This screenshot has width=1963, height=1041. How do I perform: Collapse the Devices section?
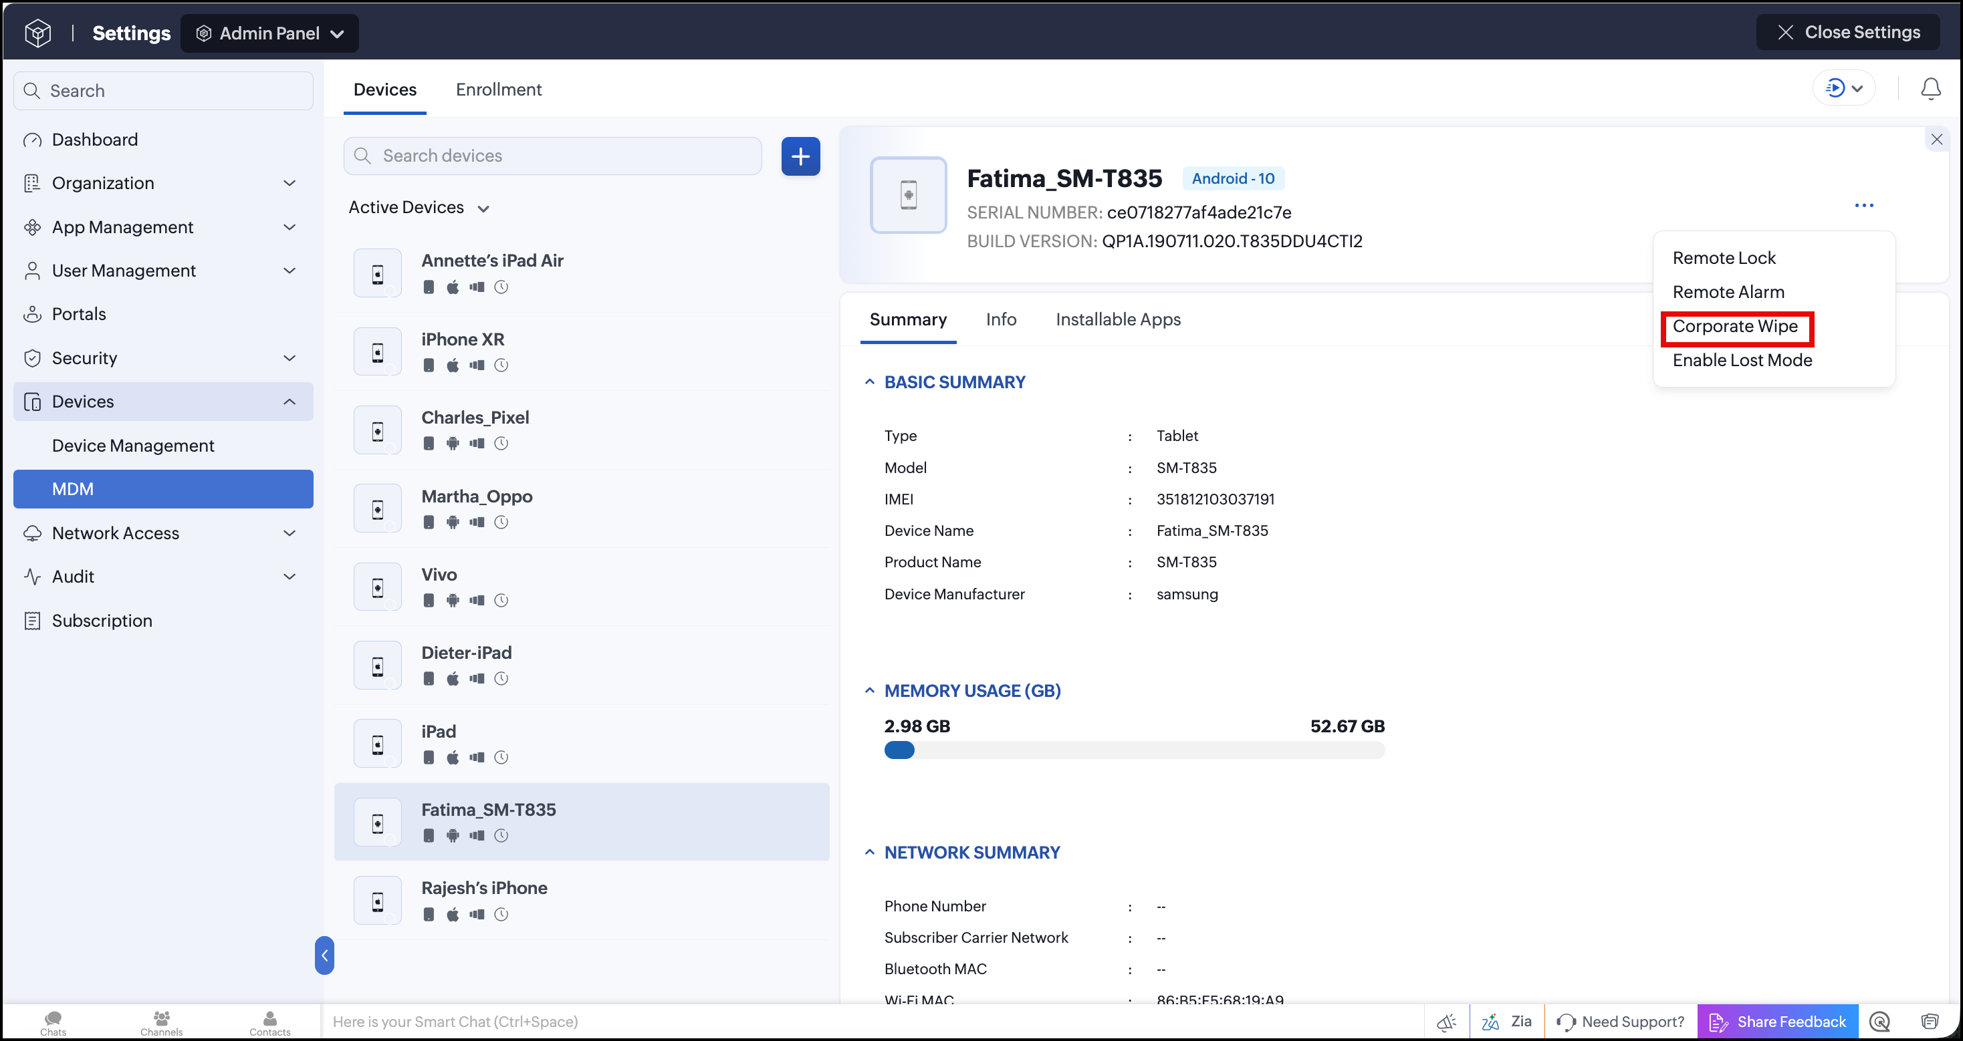(290, 402)
